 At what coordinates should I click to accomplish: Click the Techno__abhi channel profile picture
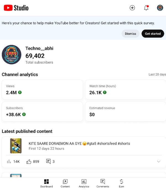pyautogui.click(x=12, y=55)
